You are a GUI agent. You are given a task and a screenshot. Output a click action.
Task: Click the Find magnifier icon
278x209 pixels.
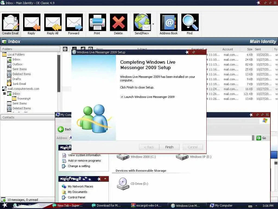click(190, 22)
